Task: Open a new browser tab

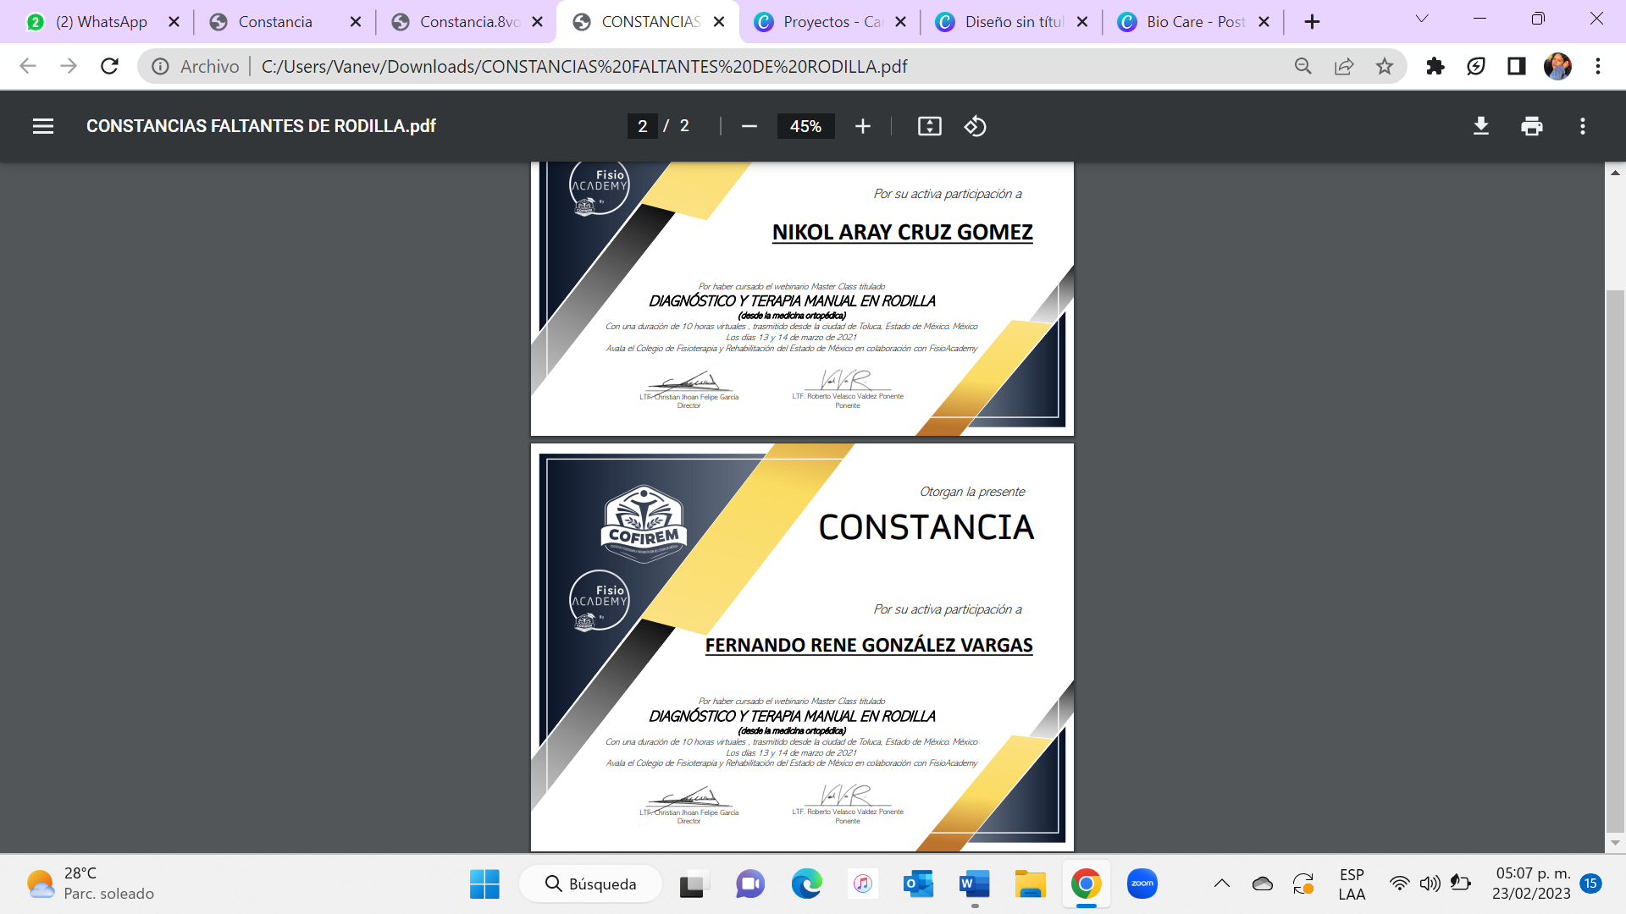Action: click(1312, 22)
